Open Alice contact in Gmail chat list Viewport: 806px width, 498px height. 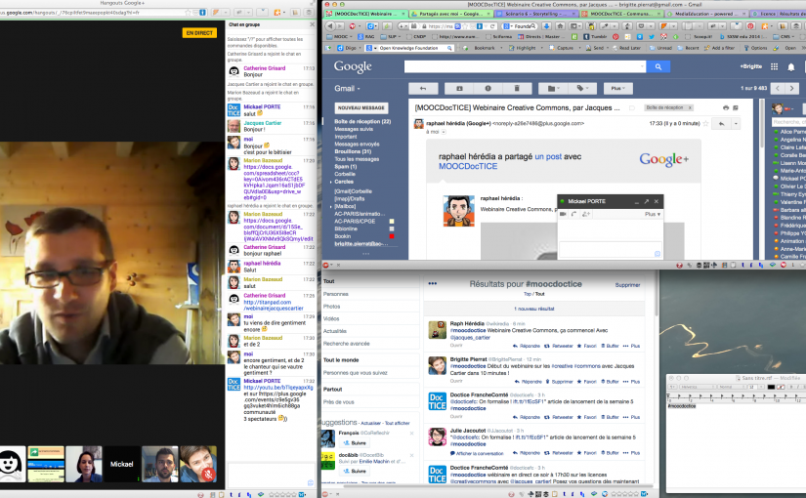[x=792, y=132]
